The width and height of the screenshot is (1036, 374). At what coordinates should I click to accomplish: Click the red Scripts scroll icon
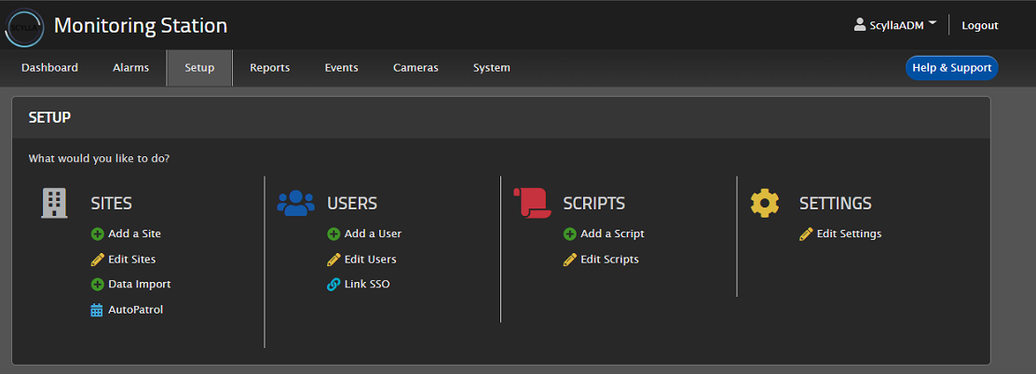[532, 203]
